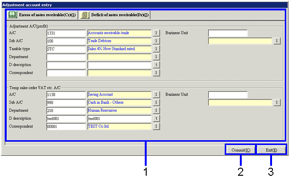Click the Accounts receivable-trade name field

pos(119,33)
